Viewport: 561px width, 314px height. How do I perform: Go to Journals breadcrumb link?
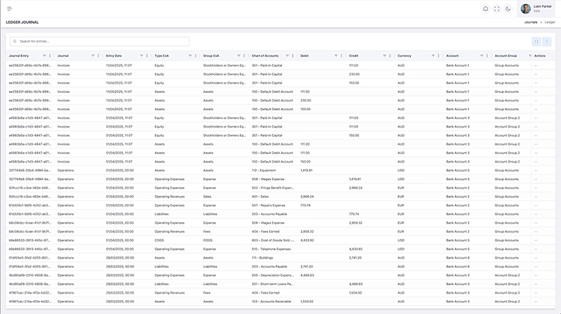click(x=531, y=22)
